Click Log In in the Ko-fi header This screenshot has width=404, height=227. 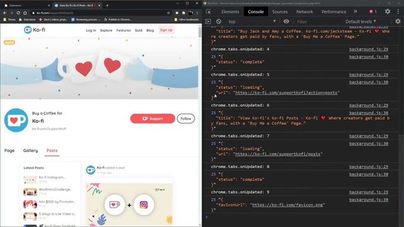tap(91, 30)
